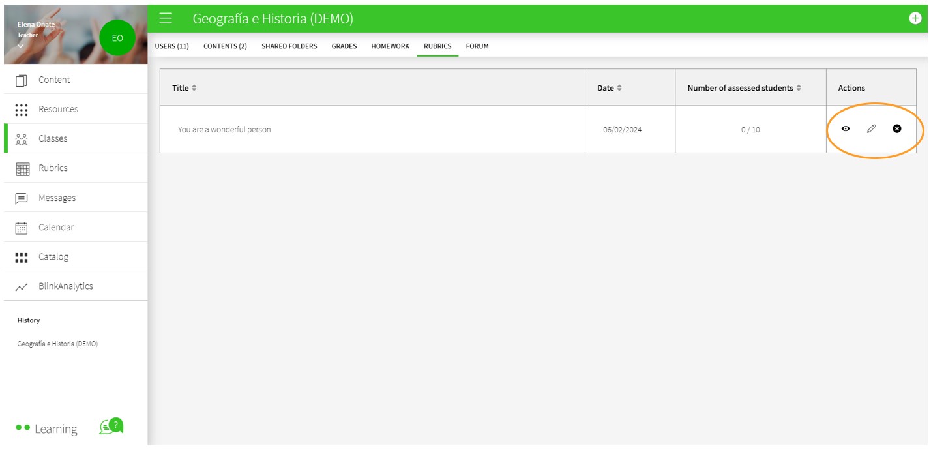Open the hamburger menu icon
The image size is (931, 450).
pos(166,18)
